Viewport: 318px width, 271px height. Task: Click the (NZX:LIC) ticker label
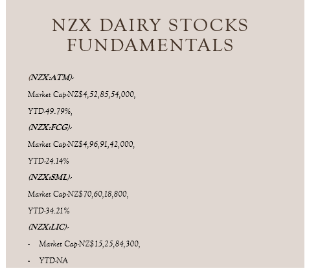coord(49,227)
